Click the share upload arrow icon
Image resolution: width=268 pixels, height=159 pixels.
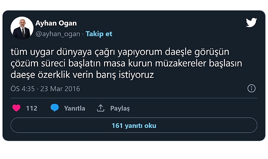click(100, 108)
